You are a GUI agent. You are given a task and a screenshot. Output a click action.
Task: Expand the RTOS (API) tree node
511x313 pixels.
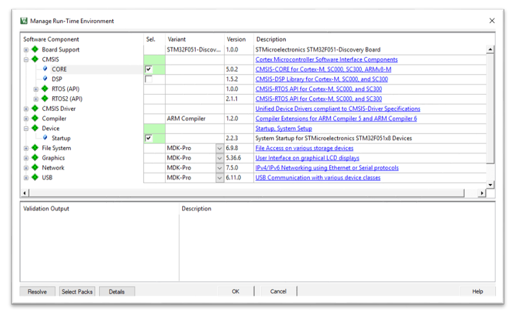[36, 89]
